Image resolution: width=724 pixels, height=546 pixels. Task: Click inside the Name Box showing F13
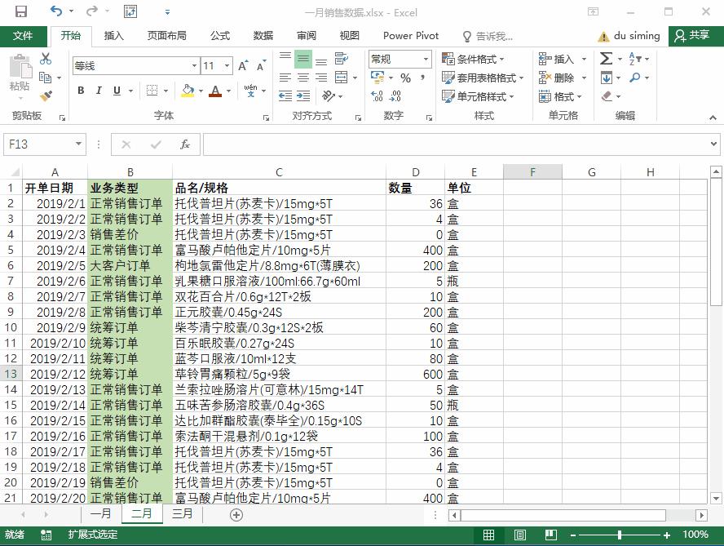point(37,144)
